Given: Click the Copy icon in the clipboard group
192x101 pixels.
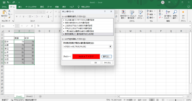Looking at the screenshot, I should pyautogui.click(x=9, y=14).
